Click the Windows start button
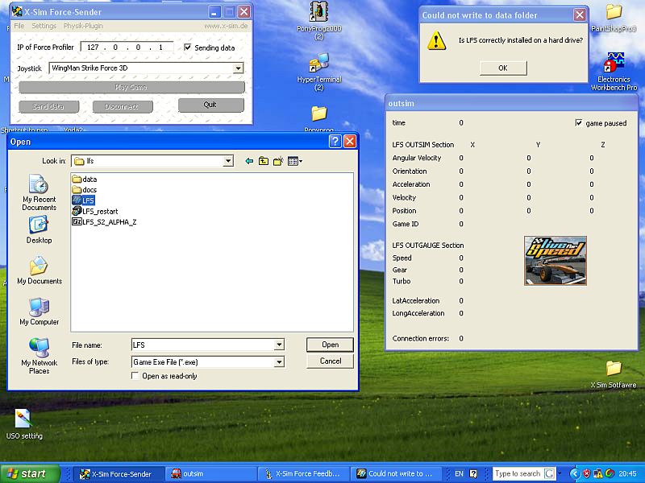This screenshot has height=483, width=645. 30,473
